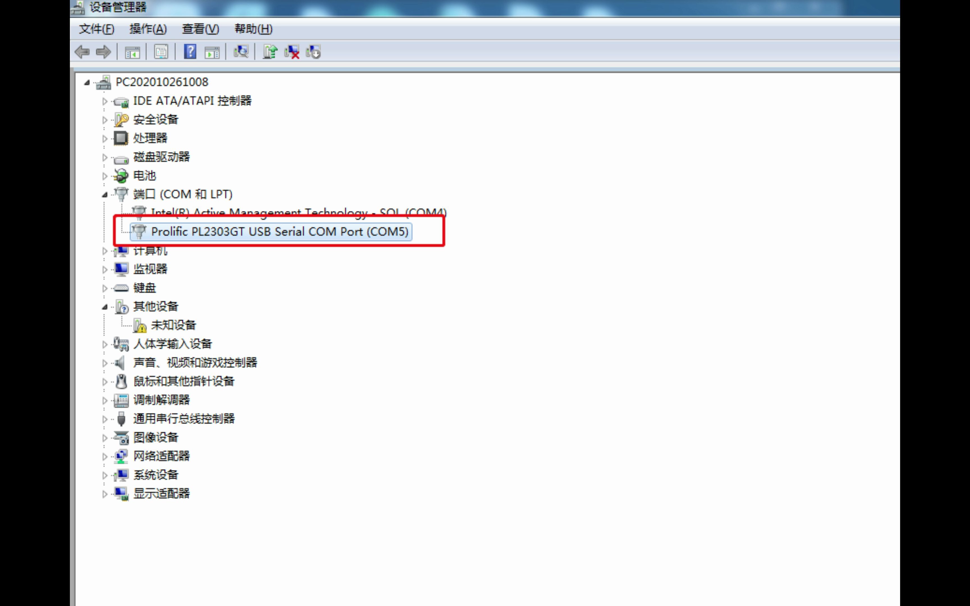Expand the 网络适配器 tree node

pyautogui.click(x=105, y=456)
